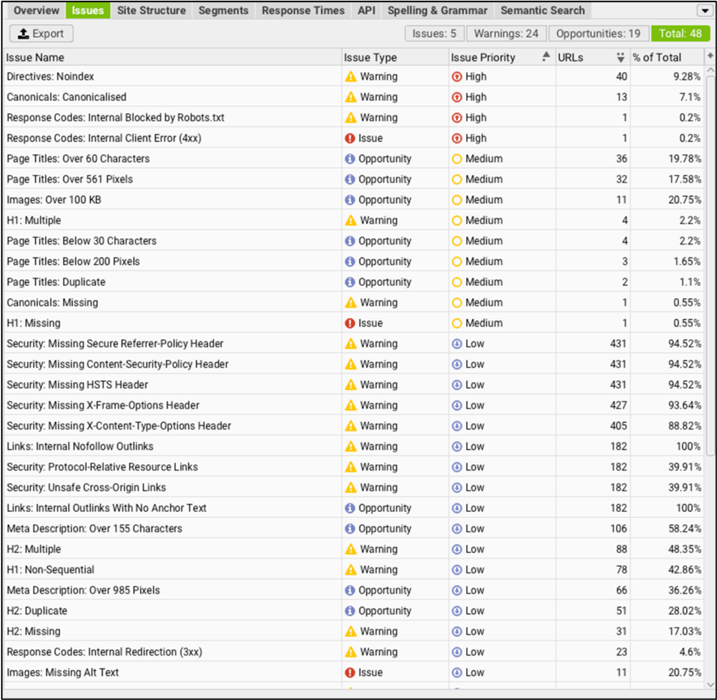Select the Spelling & Grammar tab
This screenshot has width=718, height=700.
(x=437, y=11)
